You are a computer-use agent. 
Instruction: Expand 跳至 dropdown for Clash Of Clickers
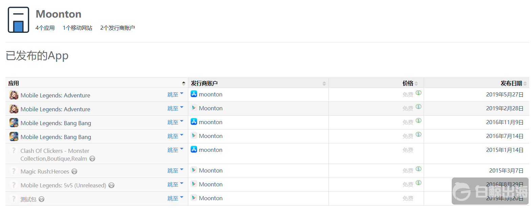click(x=175, y=150)
